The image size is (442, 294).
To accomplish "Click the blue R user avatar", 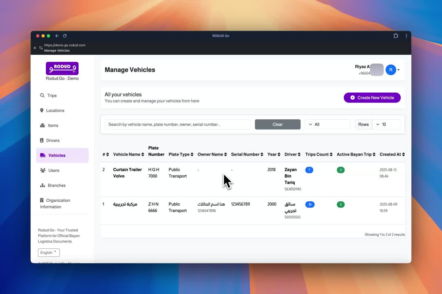I will pos(391,70).
